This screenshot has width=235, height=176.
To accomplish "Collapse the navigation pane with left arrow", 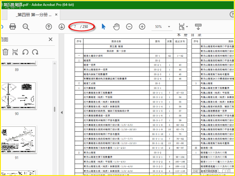I will (62, 113).
